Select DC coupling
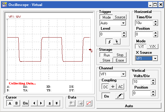The width and height of the screenshot is (165, 112). (x=105, y=87)
